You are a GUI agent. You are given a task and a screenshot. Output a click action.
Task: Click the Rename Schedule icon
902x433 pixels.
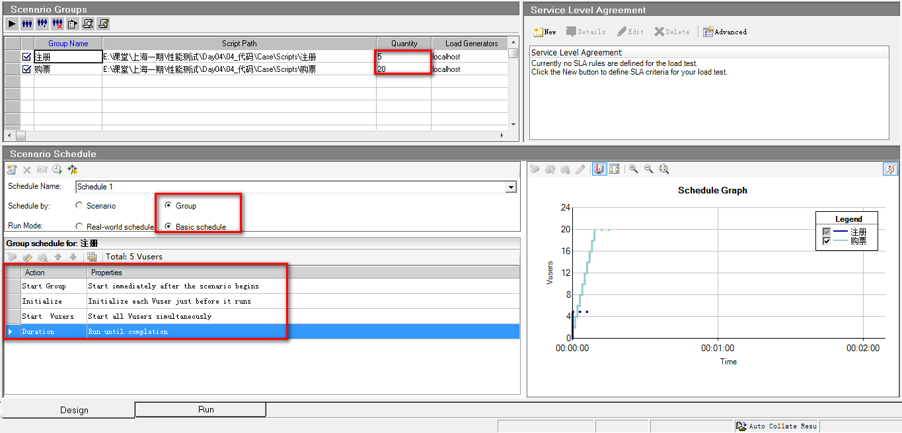42,170
